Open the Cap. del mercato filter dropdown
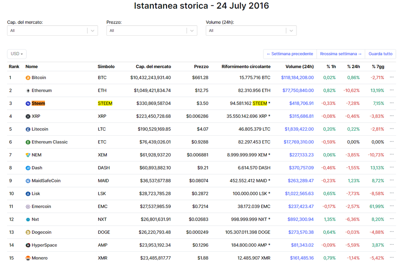Viewport: 405px width, 263px height. click(x=53, y=31)
